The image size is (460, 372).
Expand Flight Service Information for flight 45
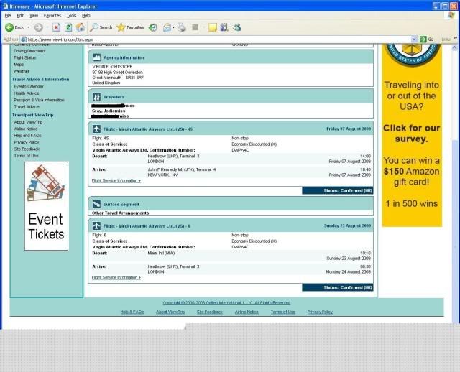[x=116, y=180]
